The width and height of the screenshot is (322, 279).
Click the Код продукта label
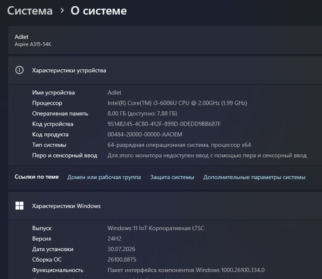coord(50,135)
